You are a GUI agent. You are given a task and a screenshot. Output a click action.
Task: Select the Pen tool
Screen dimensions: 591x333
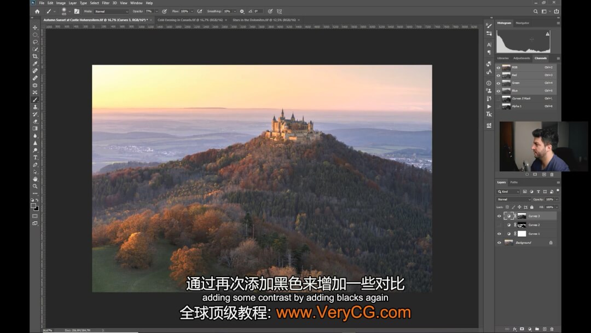click(35, 165)
